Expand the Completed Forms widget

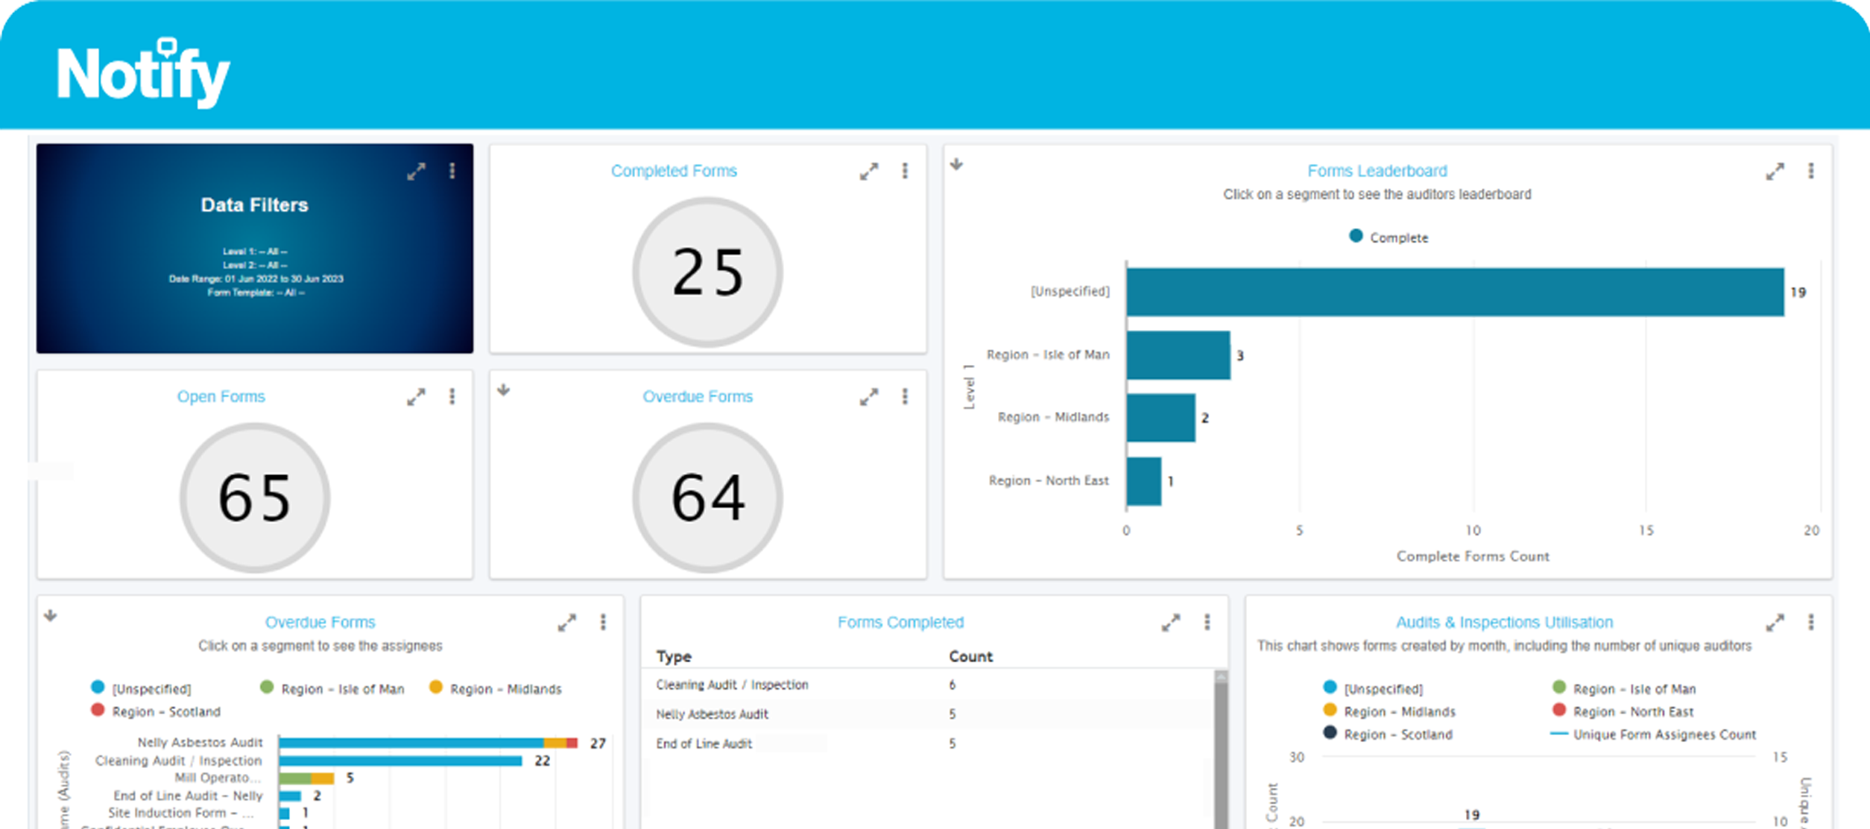868,171
